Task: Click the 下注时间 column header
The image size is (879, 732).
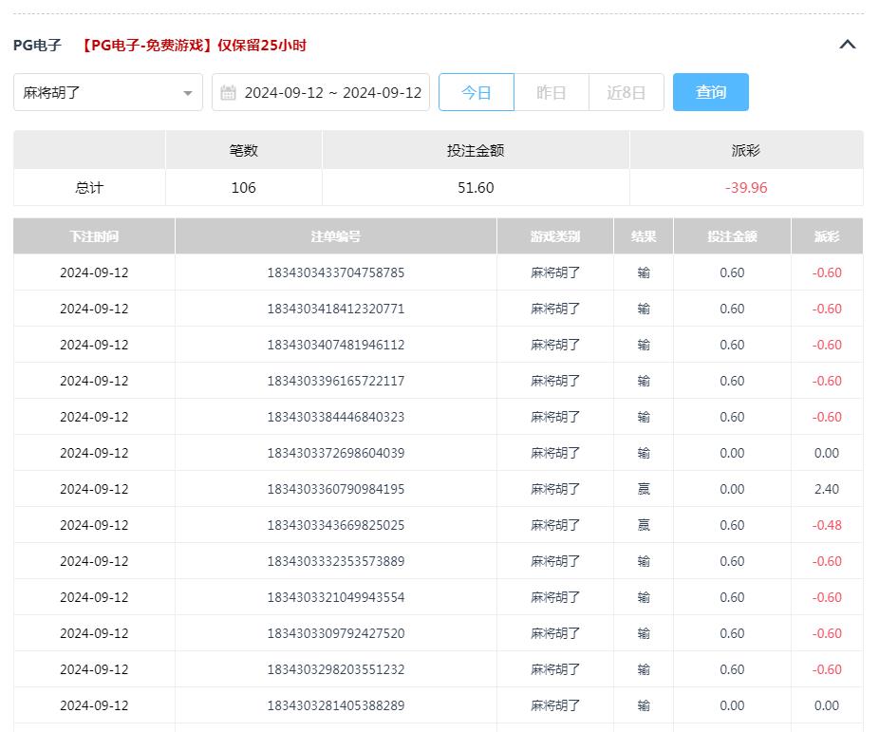Action: point(94,236)
